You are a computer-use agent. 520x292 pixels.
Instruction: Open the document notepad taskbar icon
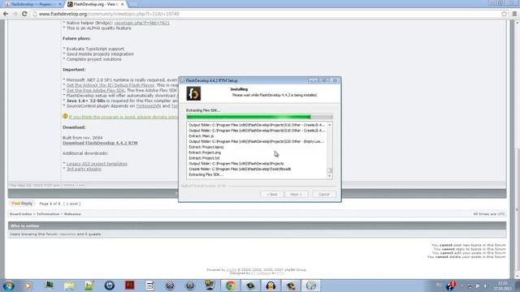click(x=149, y=286)
